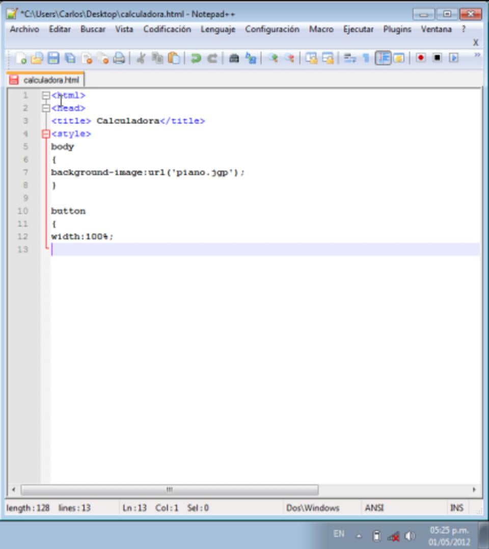Click the Dos\Windows line ending status
This screenshot has width=489, height=549.
313,508
